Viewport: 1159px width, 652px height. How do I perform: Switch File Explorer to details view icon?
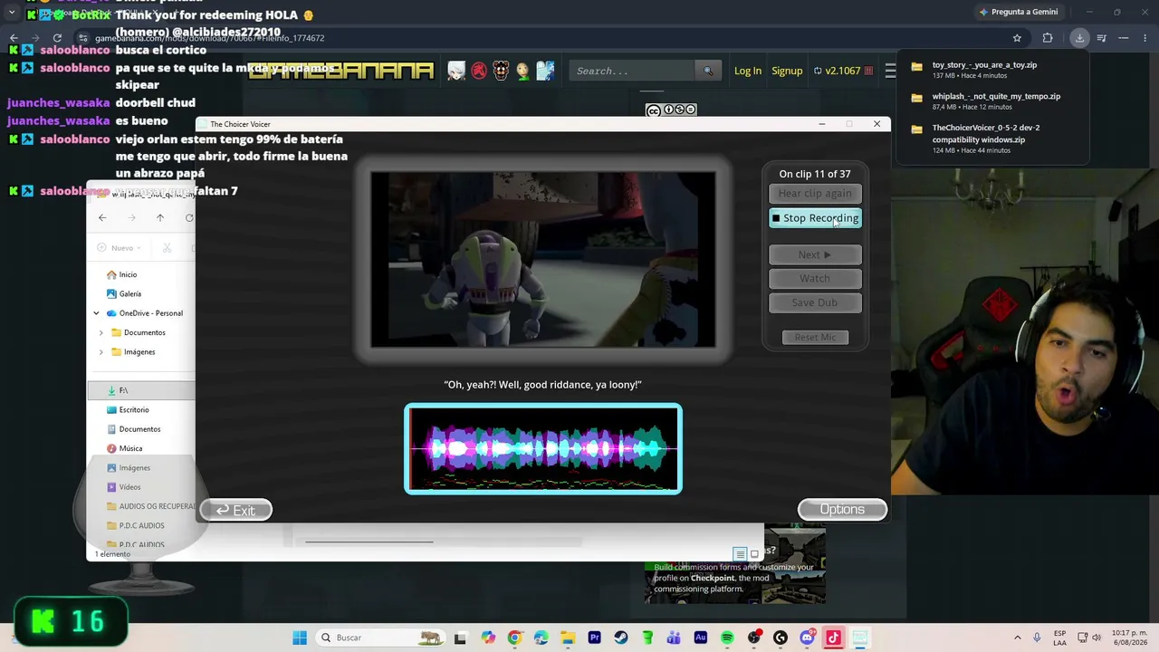[740, 554]
